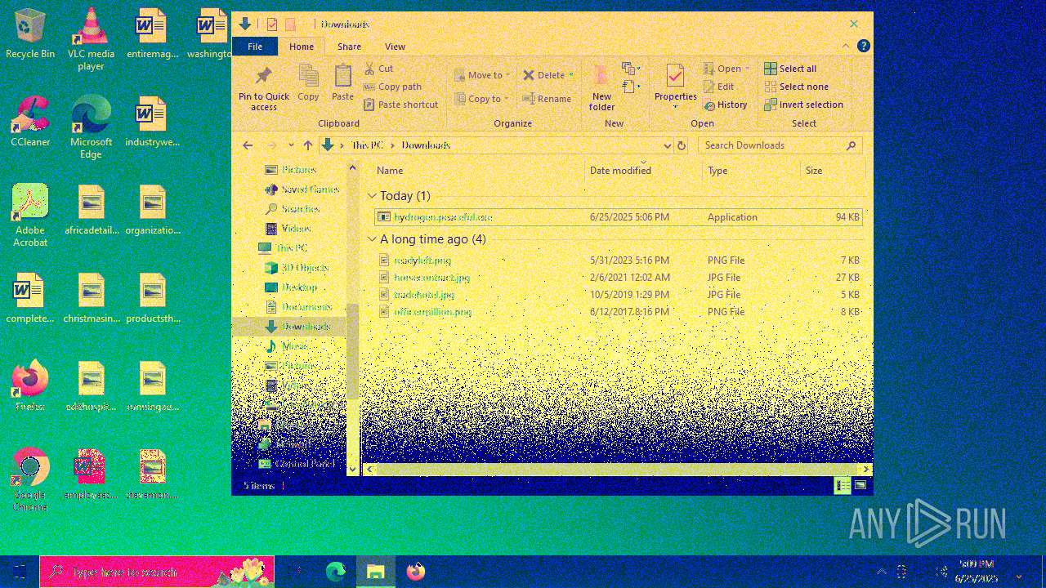1046x588 pixels.
Task: Click Select all in the ribbon
Action: (790, 69)
